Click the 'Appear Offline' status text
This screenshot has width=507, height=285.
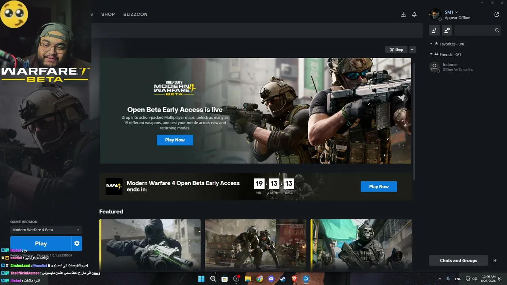(x=457, y=18)
